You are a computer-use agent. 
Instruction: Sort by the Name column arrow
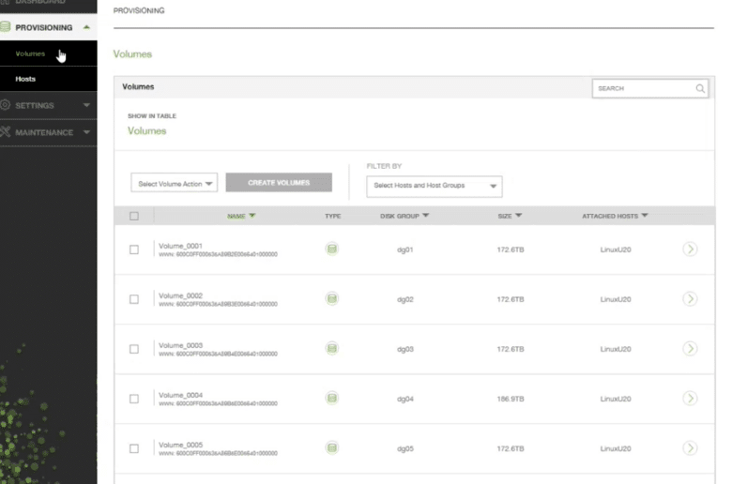(252, 216)
